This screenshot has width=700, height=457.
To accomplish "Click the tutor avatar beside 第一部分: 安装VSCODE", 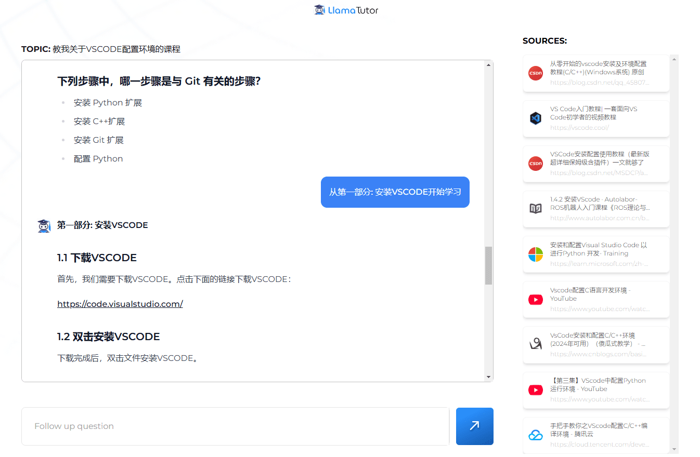I will (x=44, y=225).
